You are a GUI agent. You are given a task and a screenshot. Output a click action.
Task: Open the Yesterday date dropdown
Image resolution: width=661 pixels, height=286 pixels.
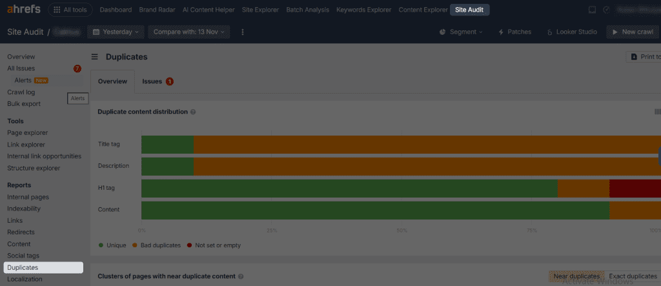click(116, 32)
